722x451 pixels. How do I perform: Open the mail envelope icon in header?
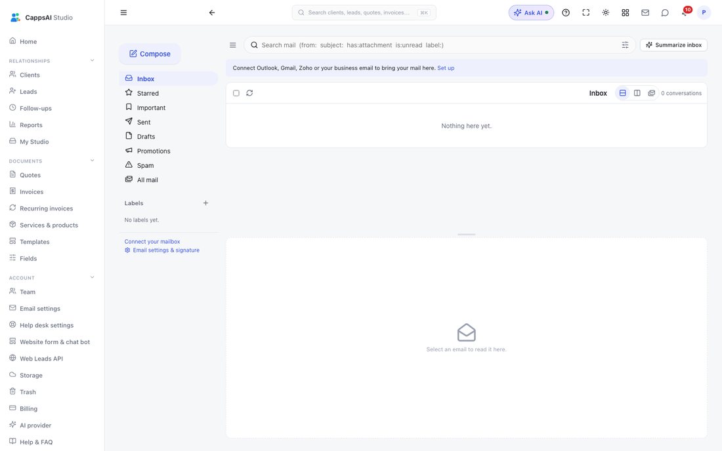[x=645, y=13]
